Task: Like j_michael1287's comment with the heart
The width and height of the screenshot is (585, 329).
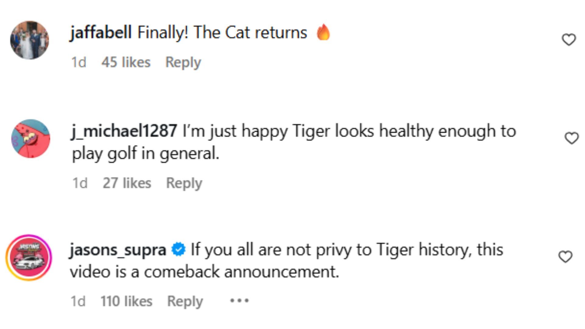Action: tap(572, 138)
